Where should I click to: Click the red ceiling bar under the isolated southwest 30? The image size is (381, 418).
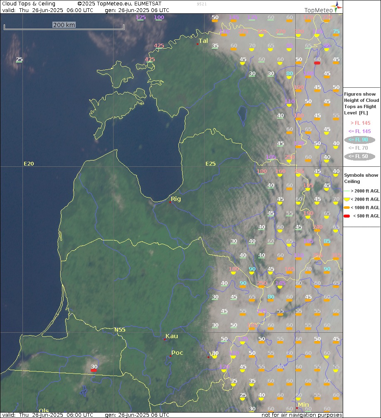94,370
